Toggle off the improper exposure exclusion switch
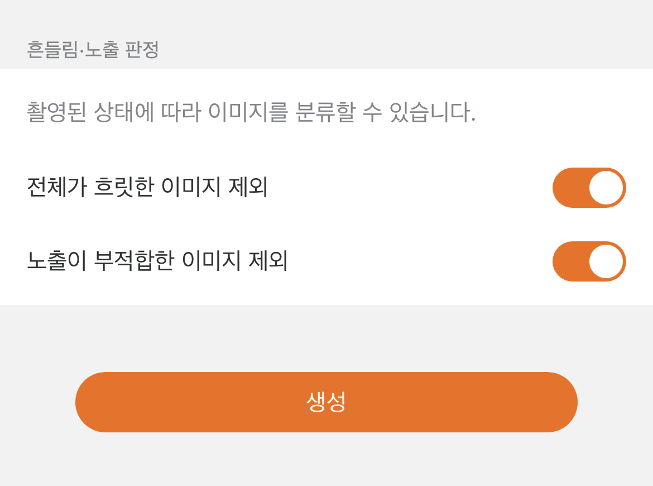The width and height of the screenshot is (653, 486). [589, 261]
